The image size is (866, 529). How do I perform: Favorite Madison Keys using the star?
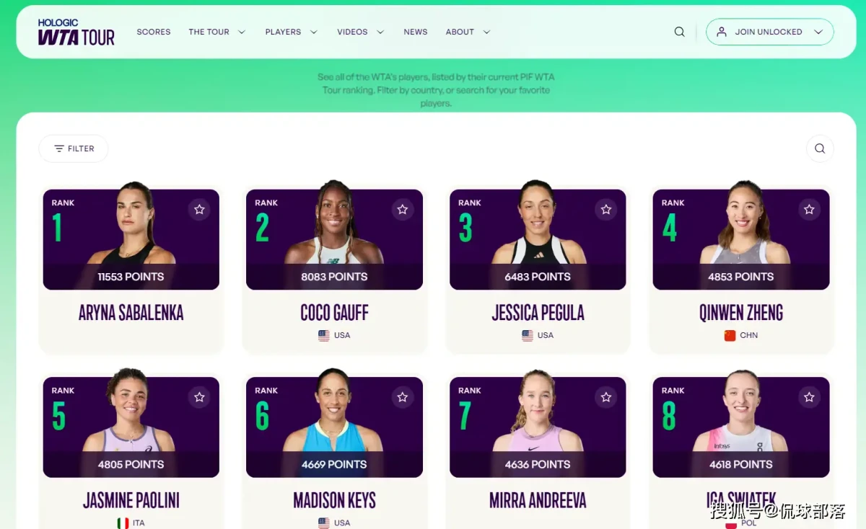click(x=403, y=397)
